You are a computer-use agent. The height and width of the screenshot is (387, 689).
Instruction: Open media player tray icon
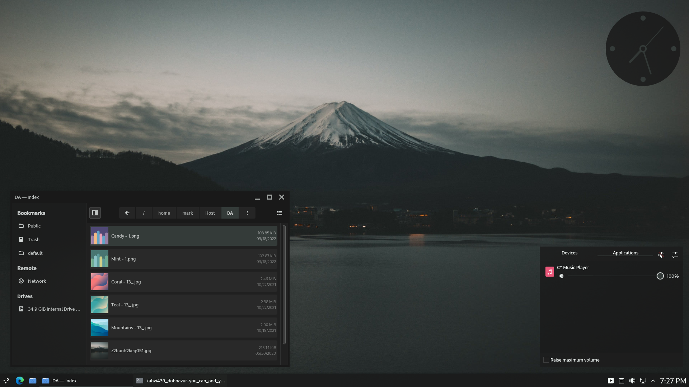[x=610, y=381]
